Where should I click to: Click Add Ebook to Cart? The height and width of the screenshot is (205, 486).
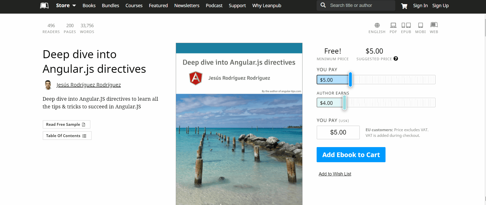click(x=351, y=155)
